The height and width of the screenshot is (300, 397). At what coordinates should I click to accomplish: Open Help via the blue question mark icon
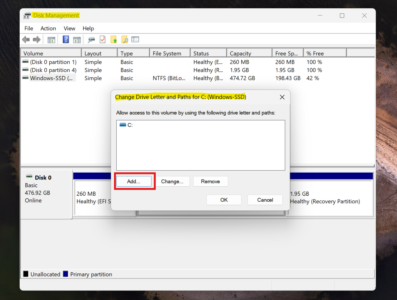66,39
